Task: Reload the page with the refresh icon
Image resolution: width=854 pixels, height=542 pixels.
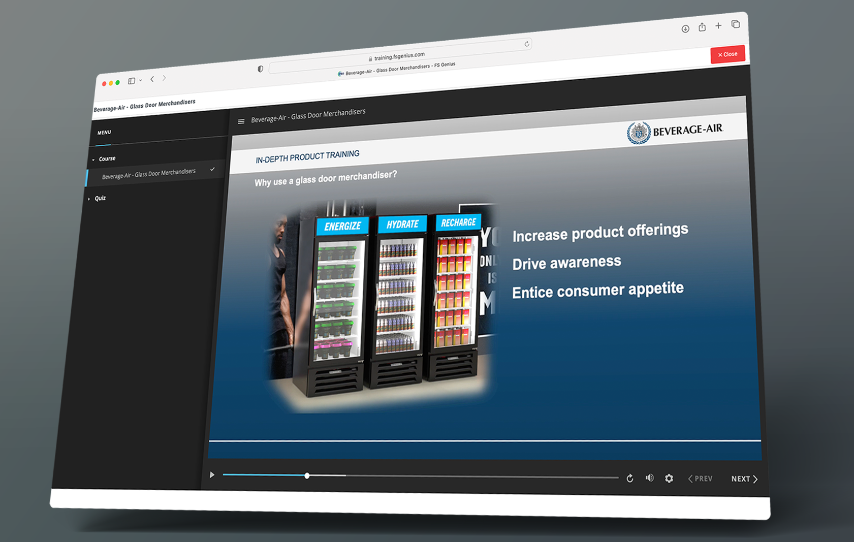Action: pyautogui.click(x=527, y=44)
